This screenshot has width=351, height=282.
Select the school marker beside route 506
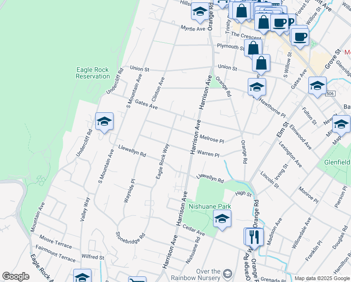pos(317,86)
